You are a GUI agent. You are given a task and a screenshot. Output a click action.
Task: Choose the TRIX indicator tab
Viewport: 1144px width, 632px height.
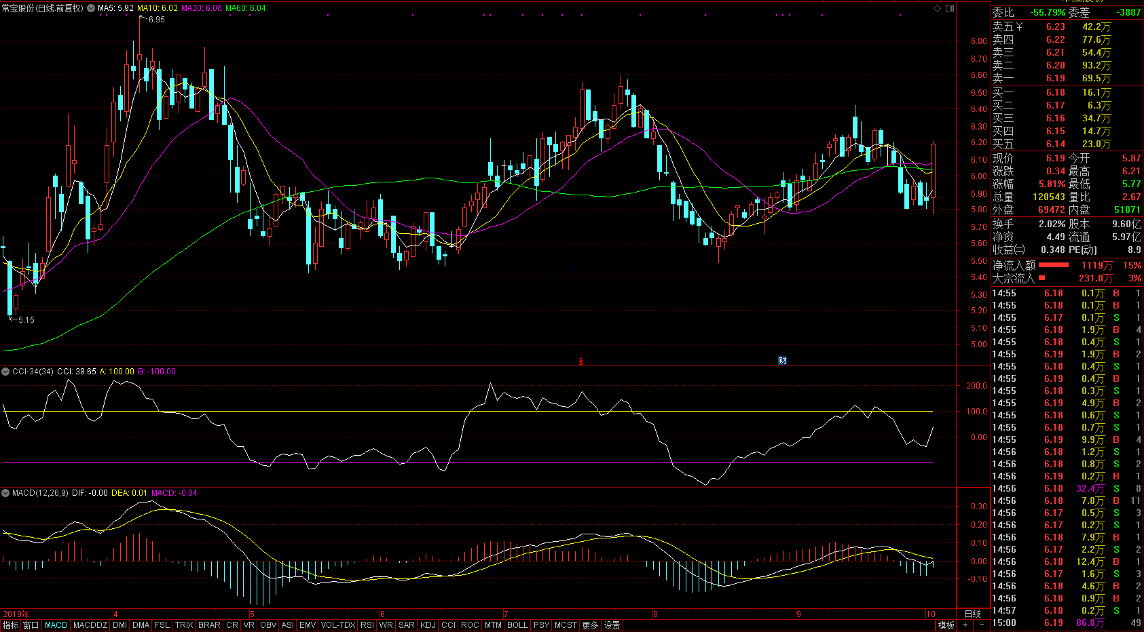click(x=184, y=625)
